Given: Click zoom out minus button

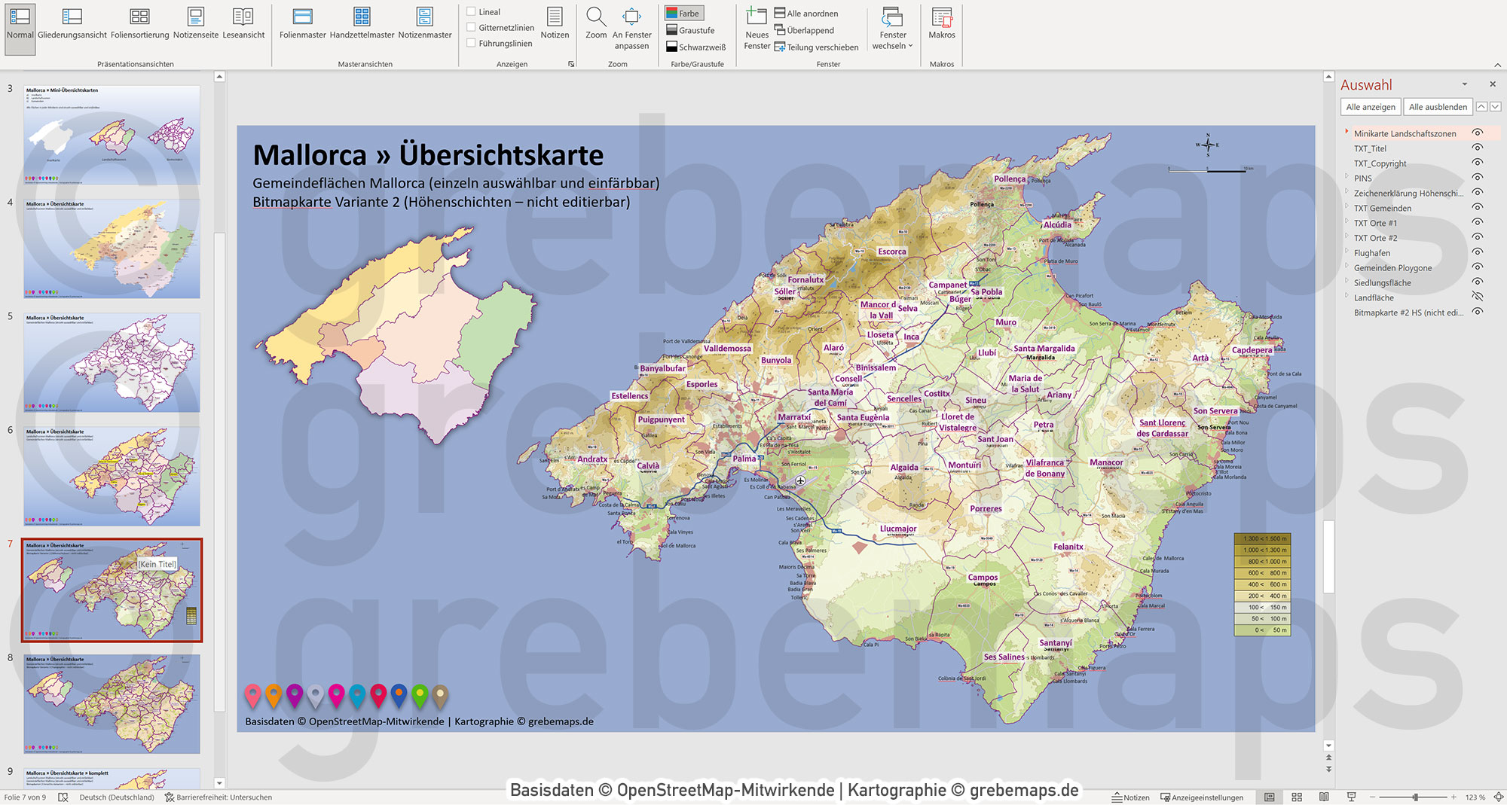Looking at the screenshot, I should (1372, 797).
